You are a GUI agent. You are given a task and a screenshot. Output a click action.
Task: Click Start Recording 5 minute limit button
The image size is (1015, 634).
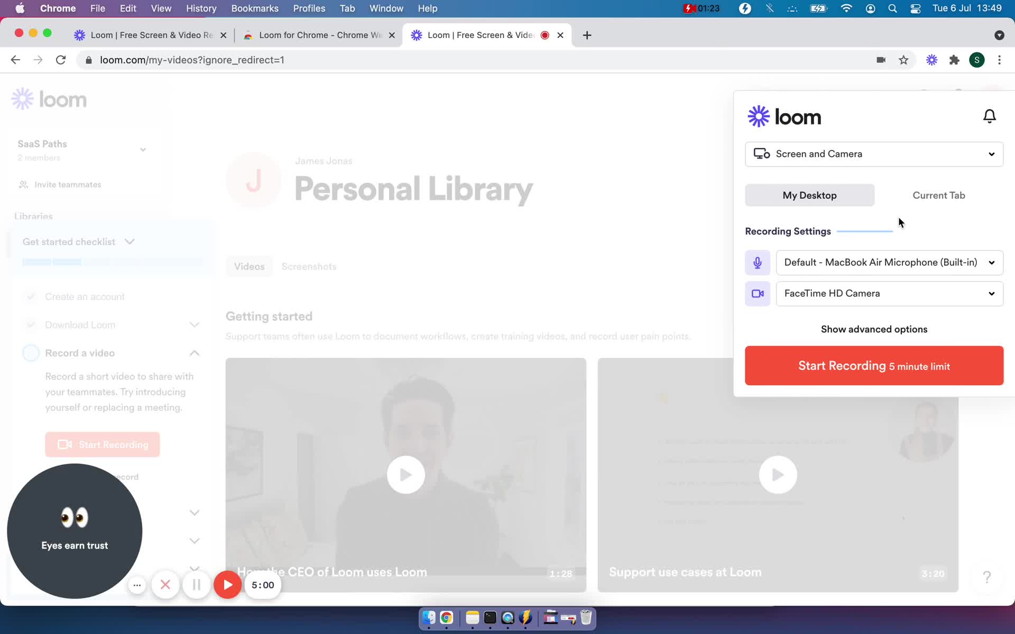pos(874,365)
